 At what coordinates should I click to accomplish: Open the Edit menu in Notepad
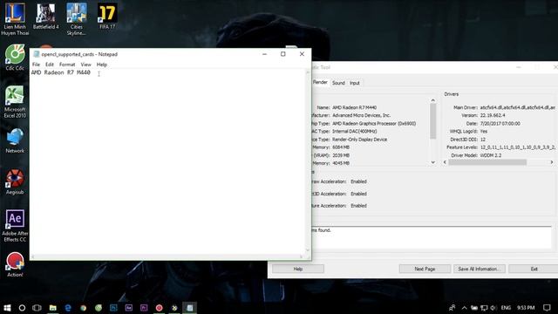click(50, 65)
